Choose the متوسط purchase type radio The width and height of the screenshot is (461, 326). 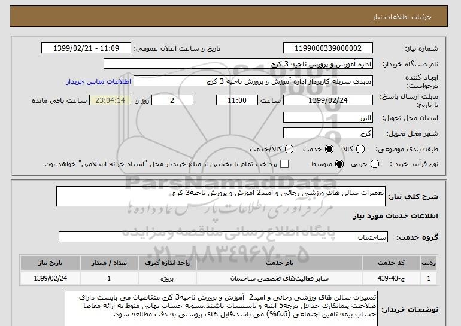(339, 164)
